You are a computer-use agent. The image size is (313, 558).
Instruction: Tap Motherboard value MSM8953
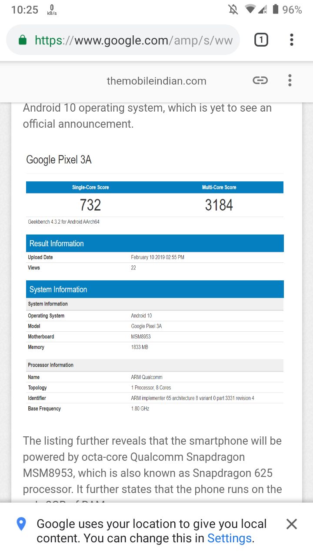click(141, 337)
